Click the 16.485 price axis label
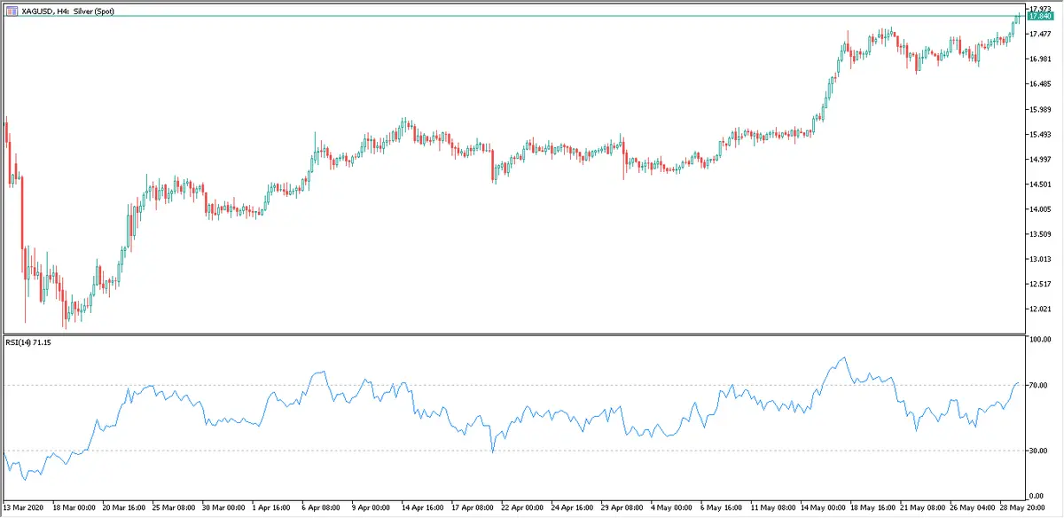This screenshot has height=518, width=1064. pyautogui.click(x=1039, y=84)
